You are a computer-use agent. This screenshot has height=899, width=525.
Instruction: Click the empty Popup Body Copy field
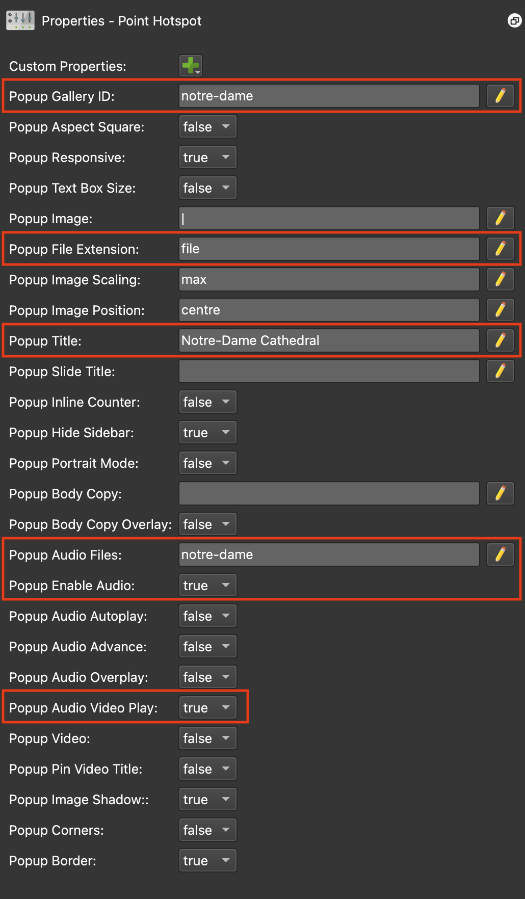click(329, 493)
